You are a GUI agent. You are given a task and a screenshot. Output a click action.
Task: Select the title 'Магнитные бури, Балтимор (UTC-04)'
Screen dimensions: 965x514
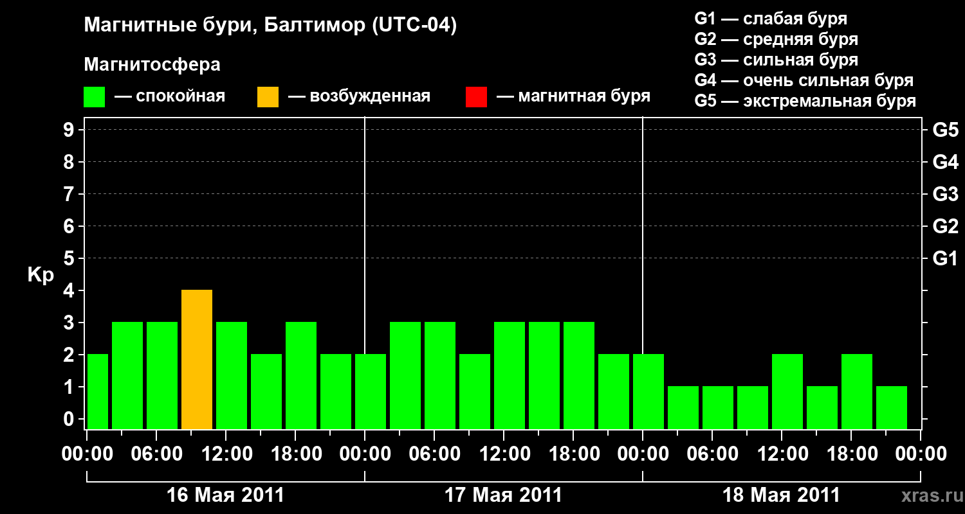point(270,26)
